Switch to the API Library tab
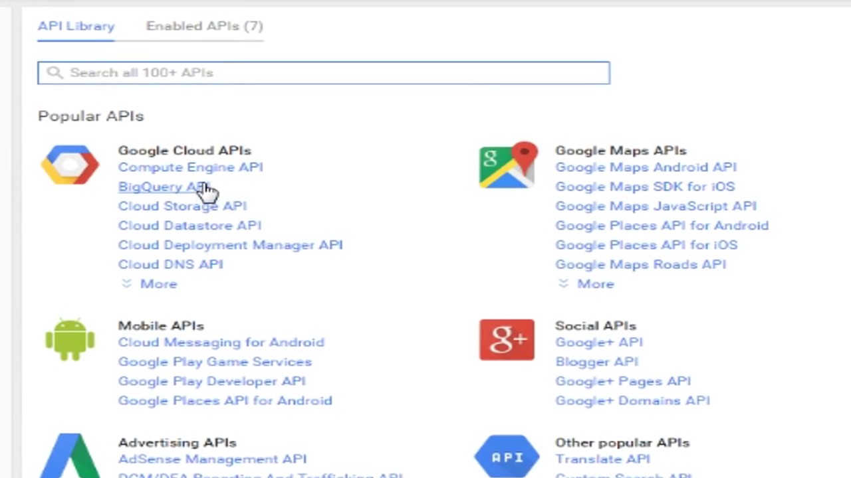Viewport: 851px width, 478px height. coord(76,26)
